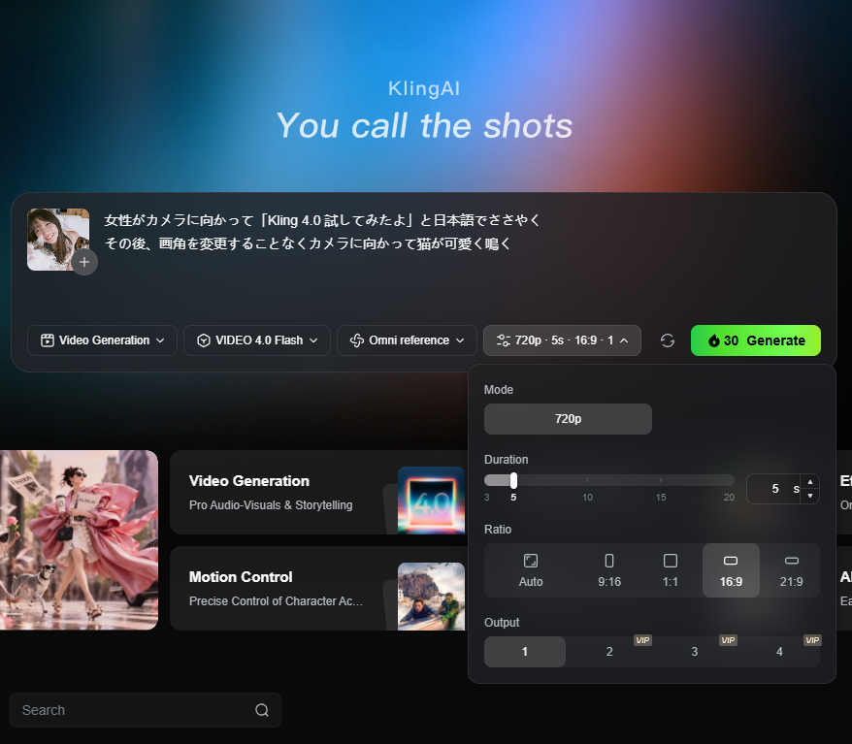Click the 15 mark on duration slider

point(661,497)
